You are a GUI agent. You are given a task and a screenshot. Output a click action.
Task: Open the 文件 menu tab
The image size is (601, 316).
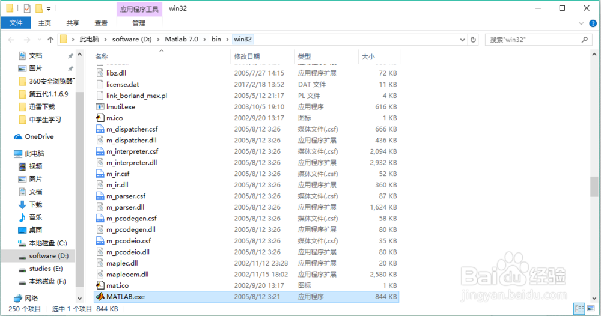click(x=16, y=23)
